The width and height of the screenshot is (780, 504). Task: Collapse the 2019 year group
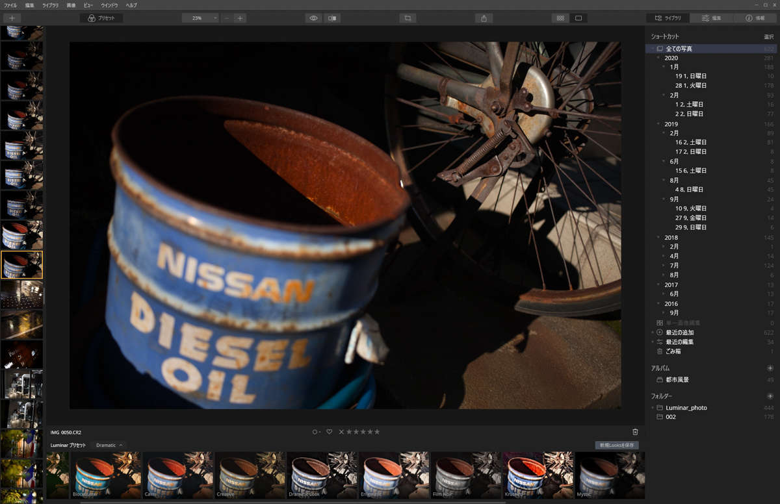click(x=658, y=124)
